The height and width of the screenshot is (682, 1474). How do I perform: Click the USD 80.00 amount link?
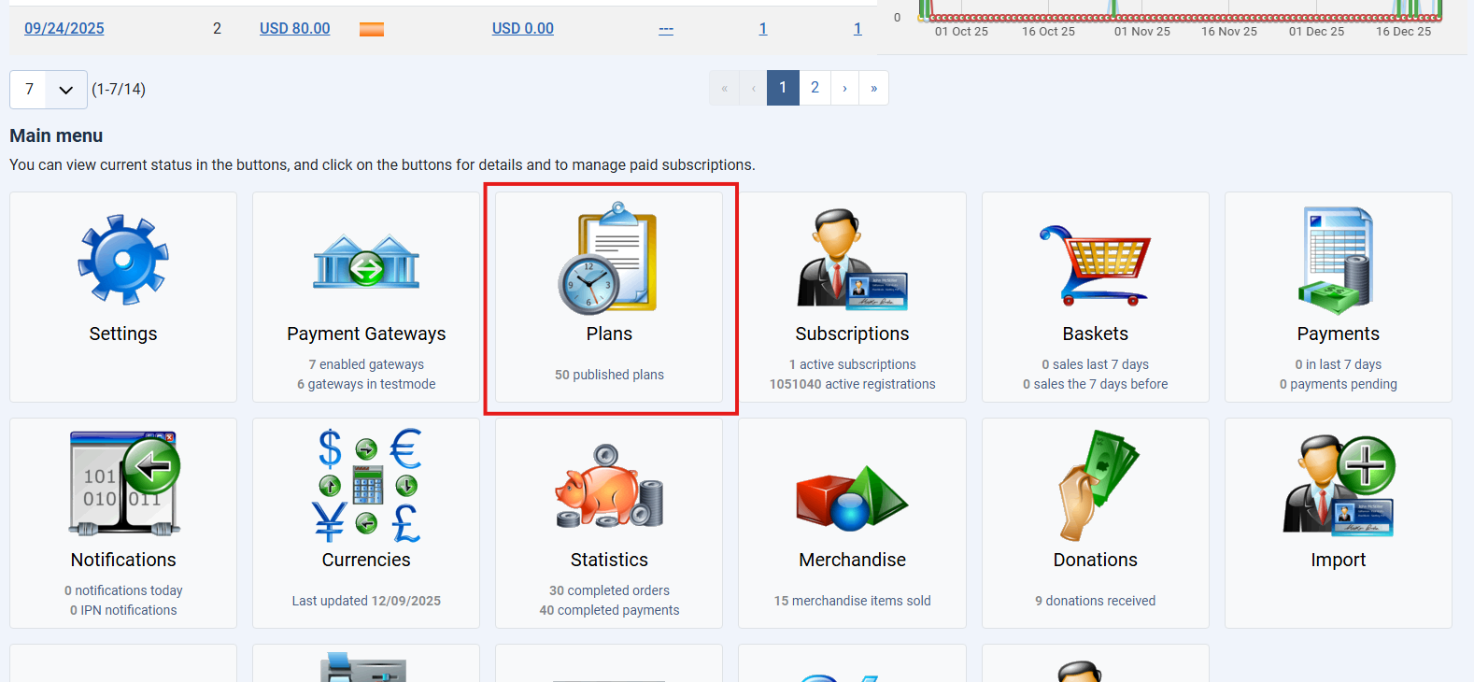[294, 28]
